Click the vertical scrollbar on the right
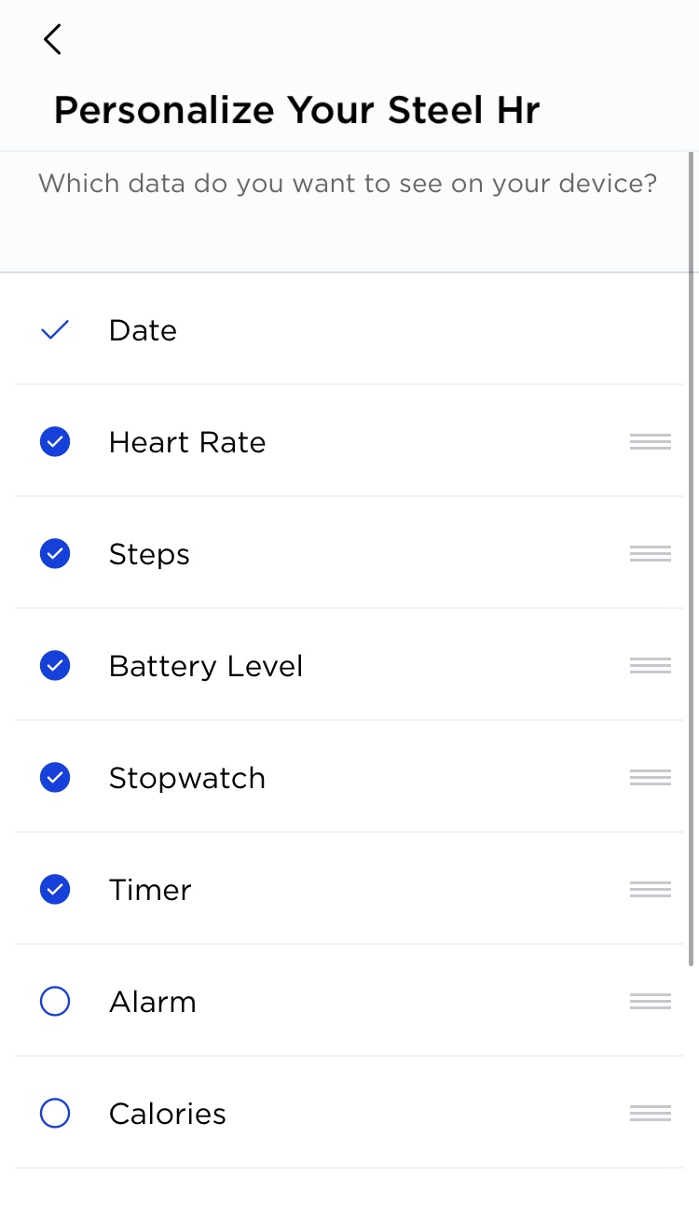Screen dimensions: 699x1206 coord(691,560)
